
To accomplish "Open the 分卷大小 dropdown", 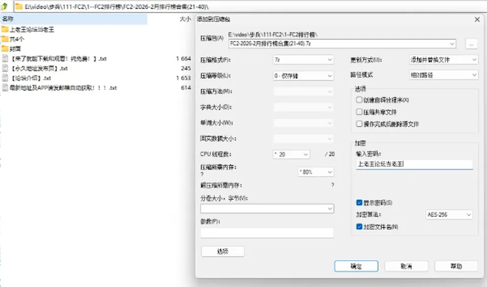I will point(267,209).
